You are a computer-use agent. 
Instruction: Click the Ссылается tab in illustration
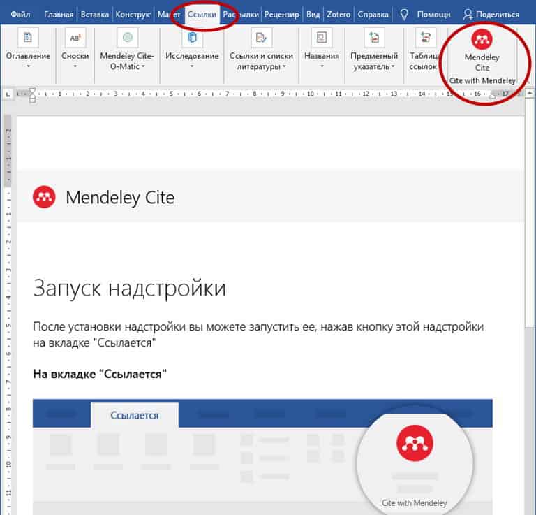pyautogui.click(x=134, y=415)
